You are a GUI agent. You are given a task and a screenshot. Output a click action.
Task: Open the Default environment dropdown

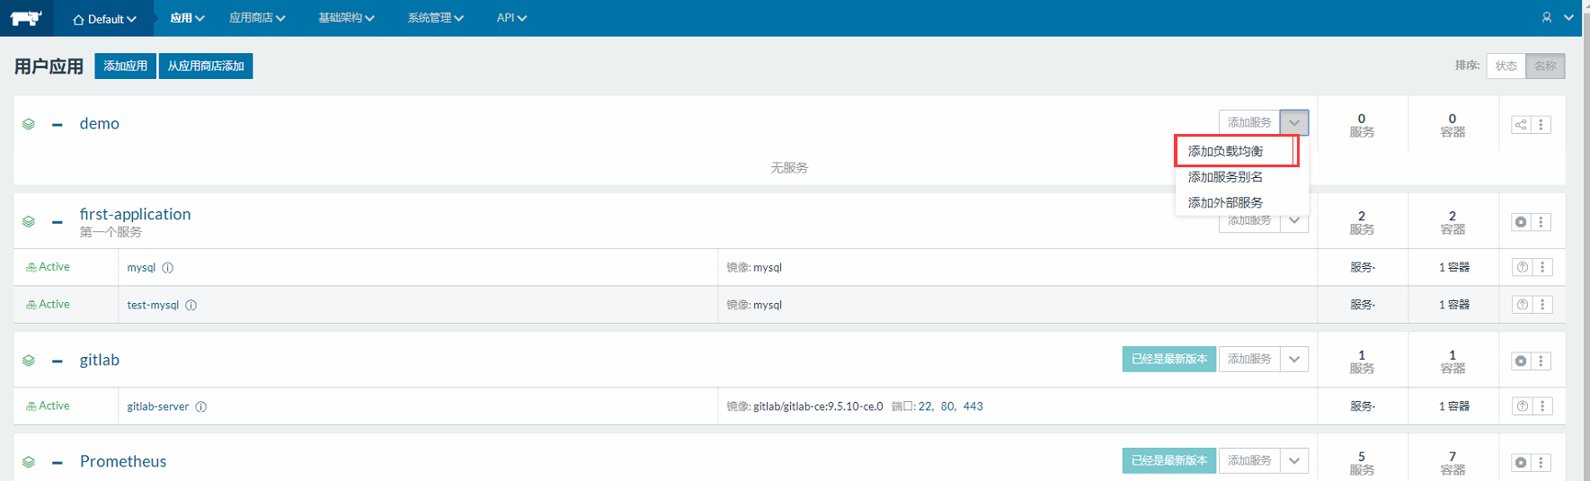[104, 19]
